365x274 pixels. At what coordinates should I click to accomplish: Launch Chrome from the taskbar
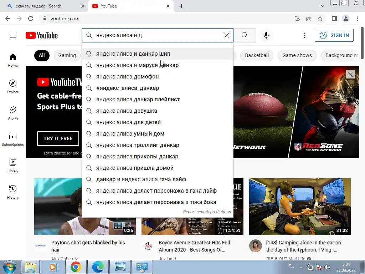click(76, 267)
